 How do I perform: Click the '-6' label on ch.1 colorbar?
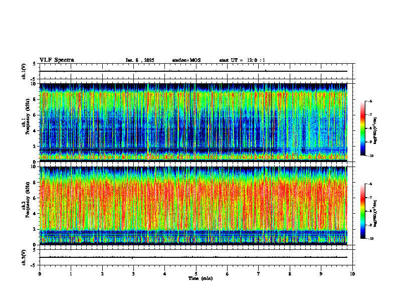pos(370,101)
